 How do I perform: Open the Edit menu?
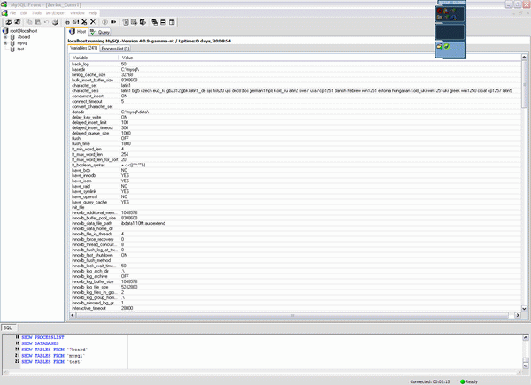(x=24, y=13)
